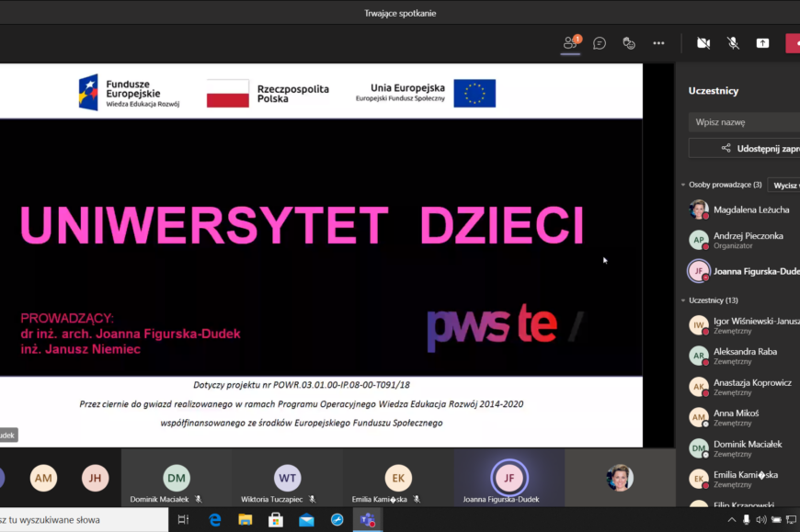Hang up with the red leave button

[x=793, y=43]
